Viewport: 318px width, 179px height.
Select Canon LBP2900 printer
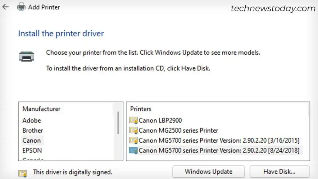160,121
